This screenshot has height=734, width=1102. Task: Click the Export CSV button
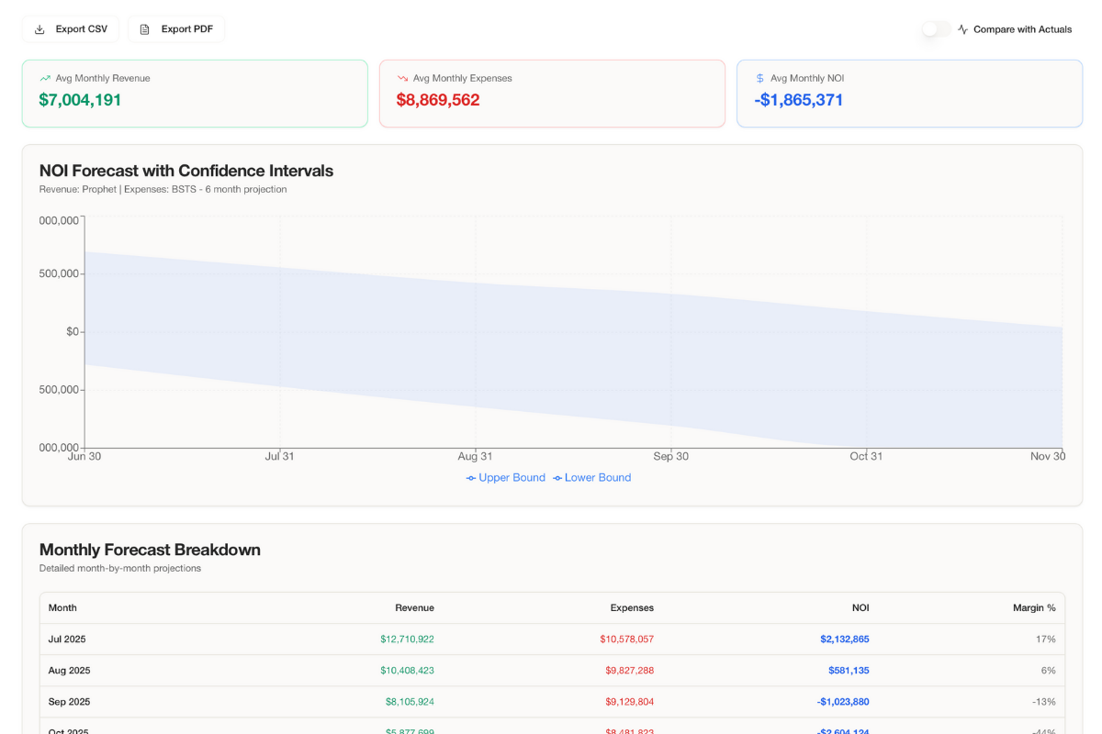pyautogui.click(x=71, y=28)
